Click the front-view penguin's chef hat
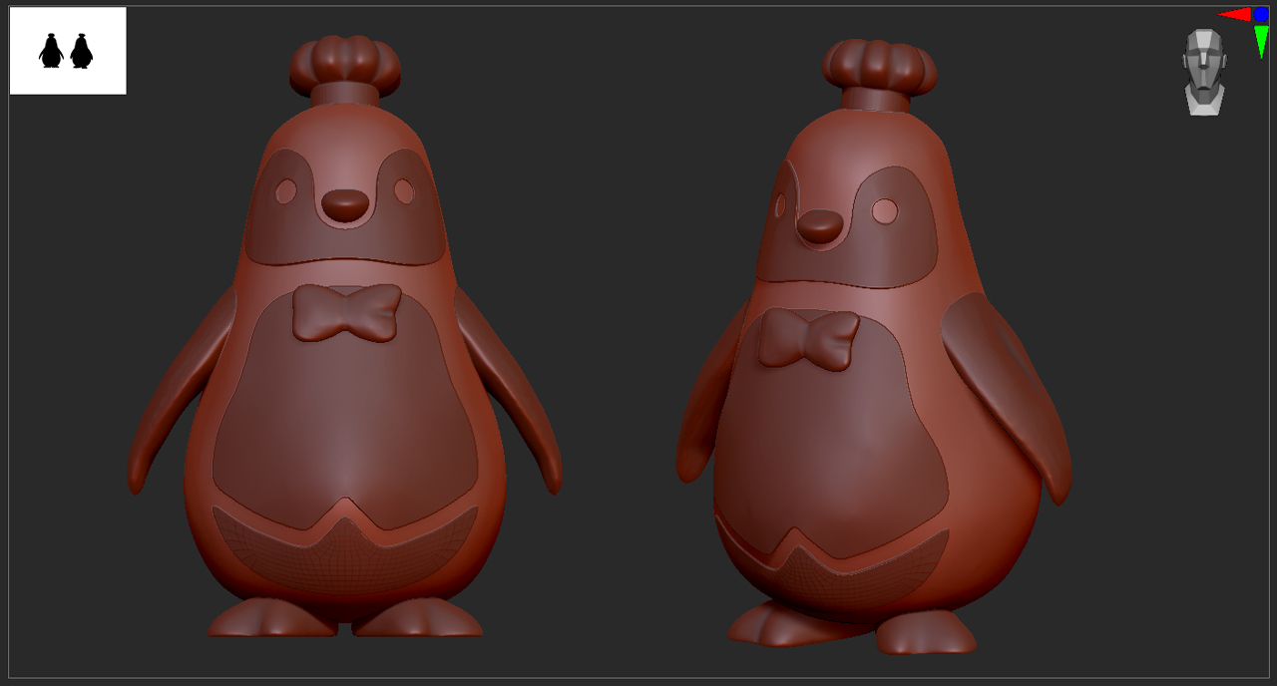 coord(345,71)
